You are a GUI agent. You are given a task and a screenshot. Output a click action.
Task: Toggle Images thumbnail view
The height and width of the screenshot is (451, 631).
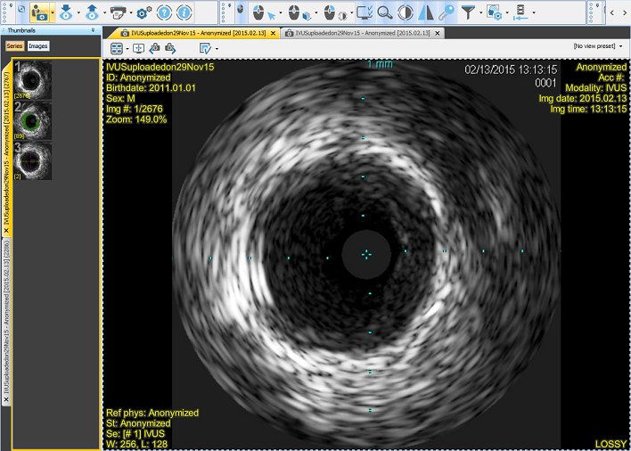tap(38, 45)
